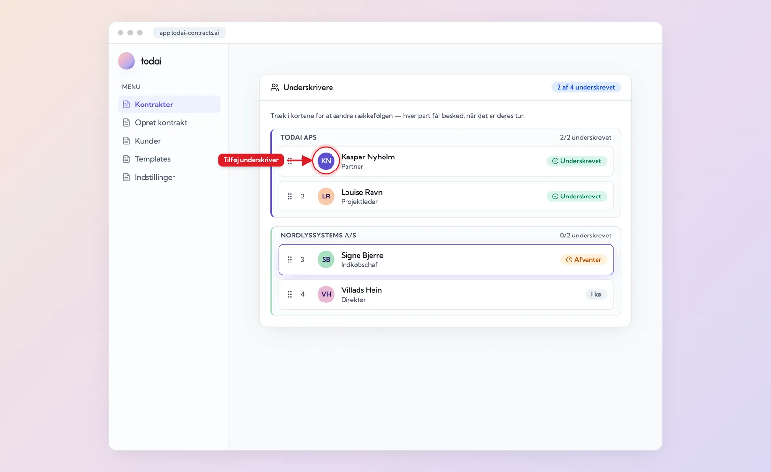Click the Kunder document icon
This screenshot has width=771, height=472.
click(126, 141)
